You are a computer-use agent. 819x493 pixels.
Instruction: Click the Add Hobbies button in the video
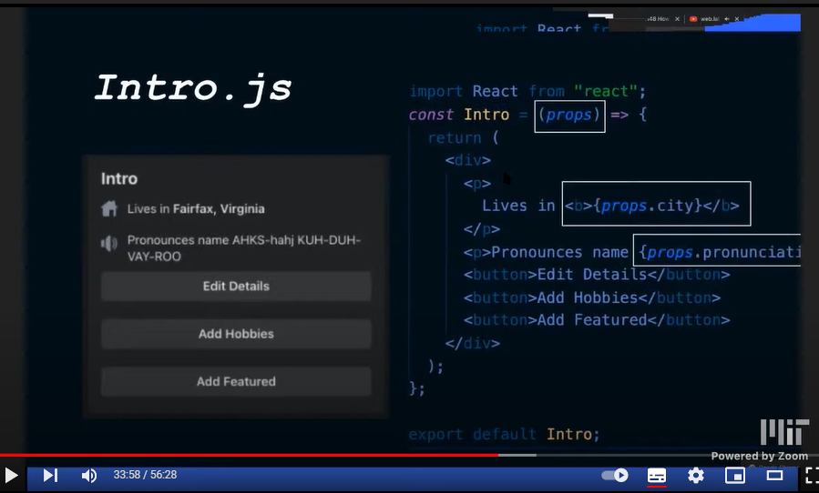236,334
